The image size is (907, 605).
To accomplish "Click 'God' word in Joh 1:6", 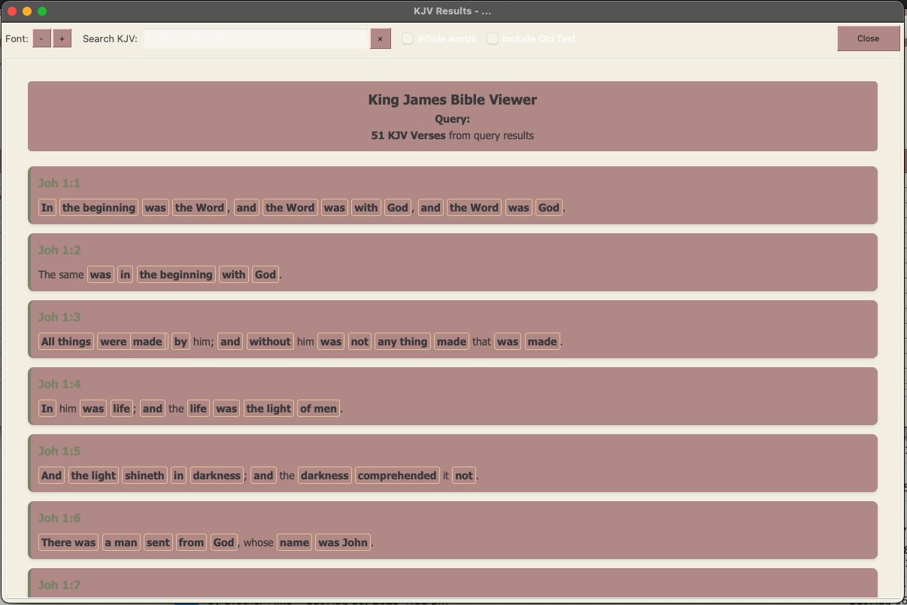I will pyautogui.click(x=223, y=543).
